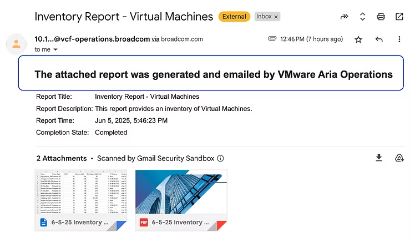Viewport: 410px width, 247px height.
Task: Click the 'Inventory Report - Virtual Machines' report title value
Action: 147,97
